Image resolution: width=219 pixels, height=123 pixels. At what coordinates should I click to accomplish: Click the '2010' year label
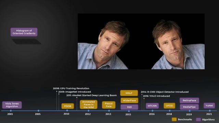point(66,114)
